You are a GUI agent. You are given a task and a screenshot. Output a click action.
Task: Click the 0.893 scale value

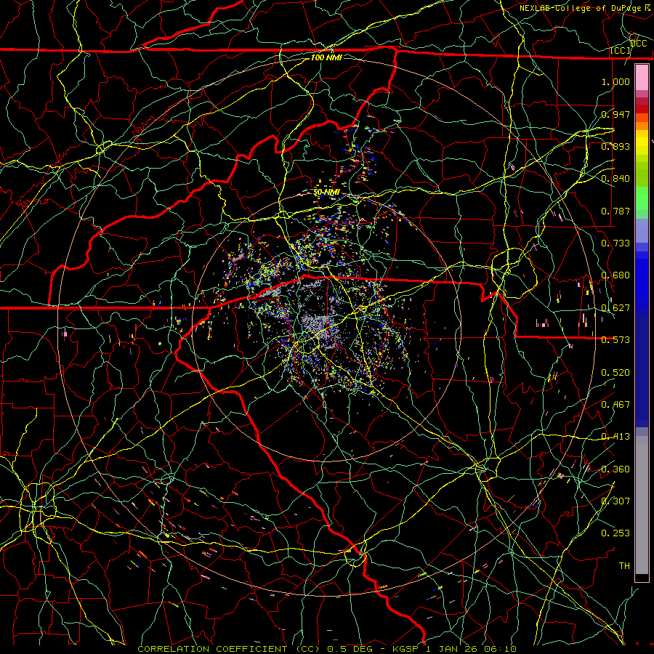click(x=615, y=146)
